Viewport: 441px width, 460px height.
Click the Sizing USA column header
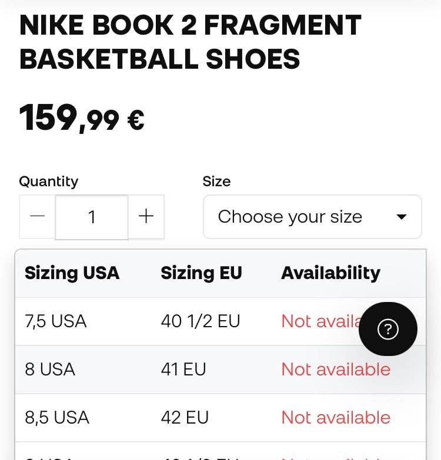[x=72, y=273]
